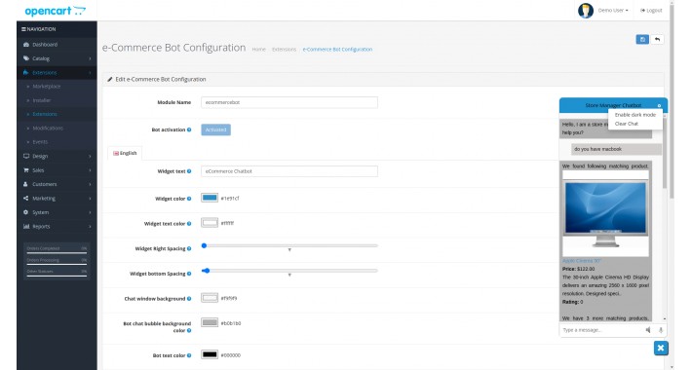Open the Chat window background swatch
Image resolution: width=692 pixels, height=370 pixels.
click(x=210, y=298)
